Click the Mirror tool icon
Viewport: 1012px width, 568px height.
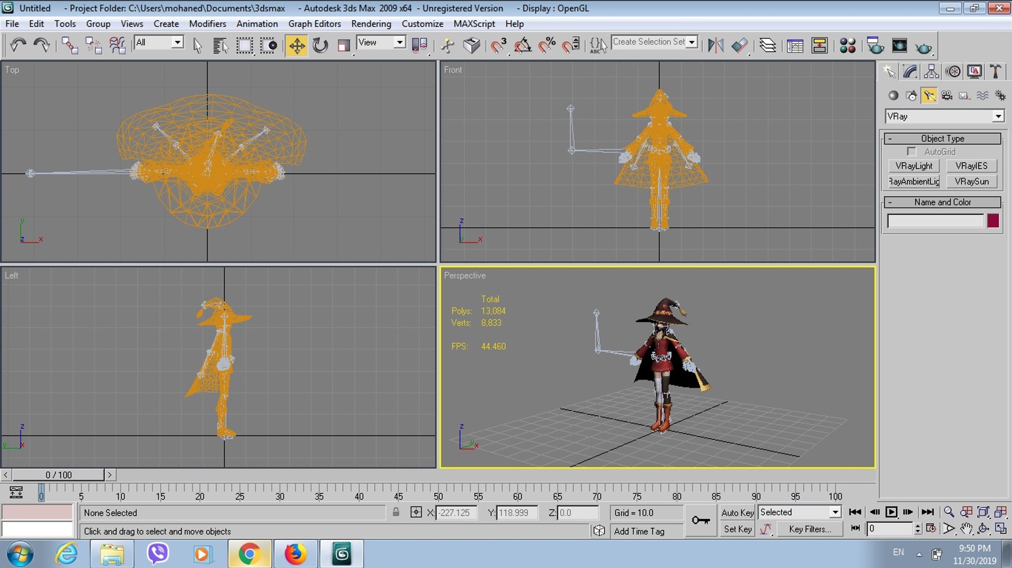[715, 45]
